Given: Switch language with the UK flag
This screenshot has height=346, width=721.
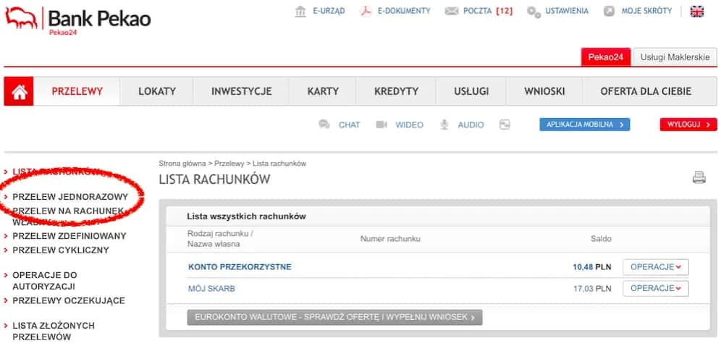Looking at the screenshot, I should (696, 12).
